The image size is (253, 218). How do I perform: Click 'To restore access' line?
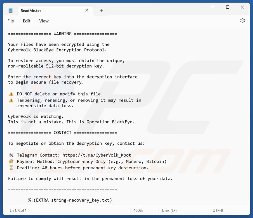click(66, 61)
